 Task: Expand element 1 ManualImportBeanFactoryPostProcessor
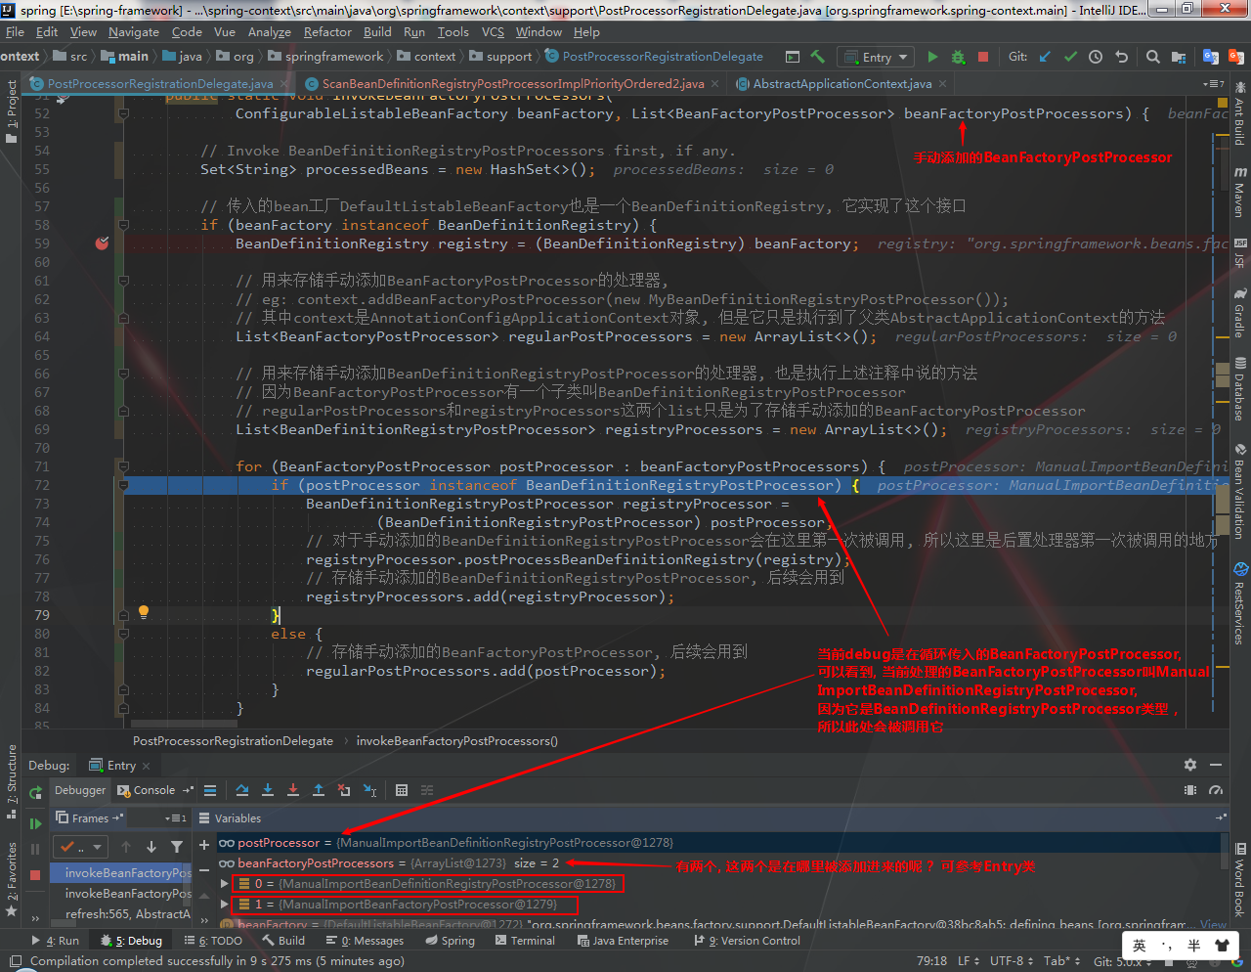[224, 905]
